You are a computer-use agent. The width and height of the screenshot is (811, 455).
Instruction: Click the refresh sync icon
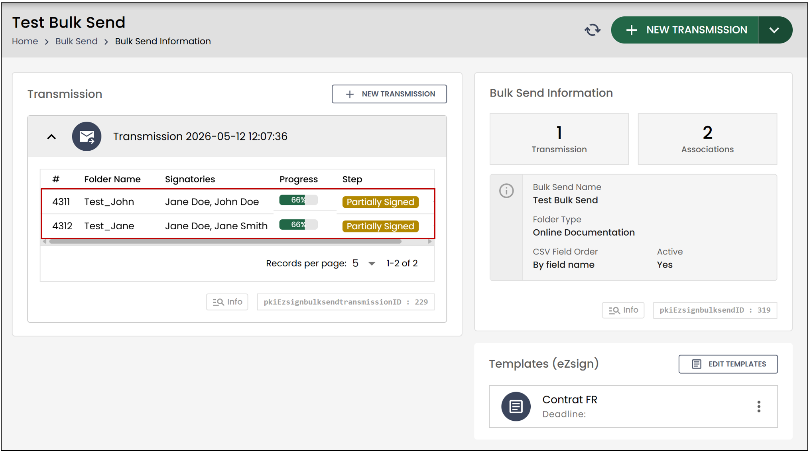(x=592, y=30)
